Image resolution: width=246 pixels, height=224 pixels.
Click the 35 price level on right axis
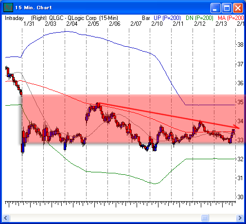(240, 102)
